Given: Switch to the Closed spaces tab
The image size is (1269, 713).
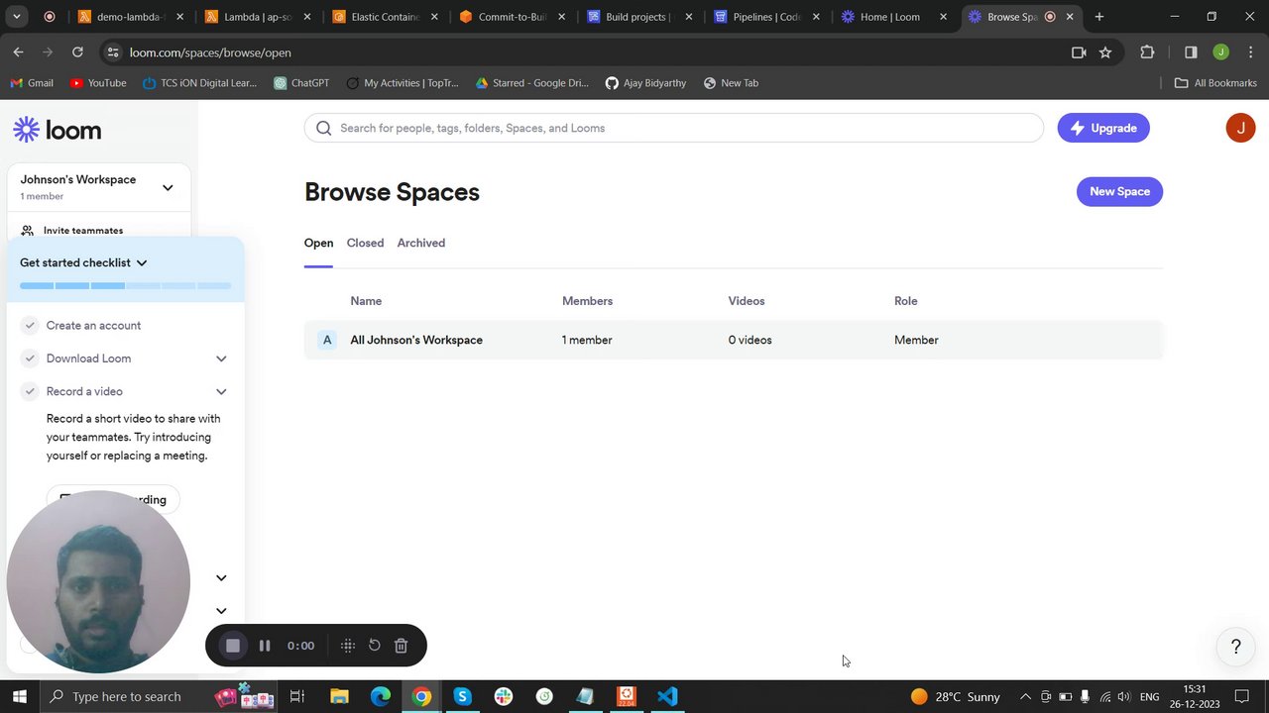Looking at the screenshot, I should tap(365, 243).
